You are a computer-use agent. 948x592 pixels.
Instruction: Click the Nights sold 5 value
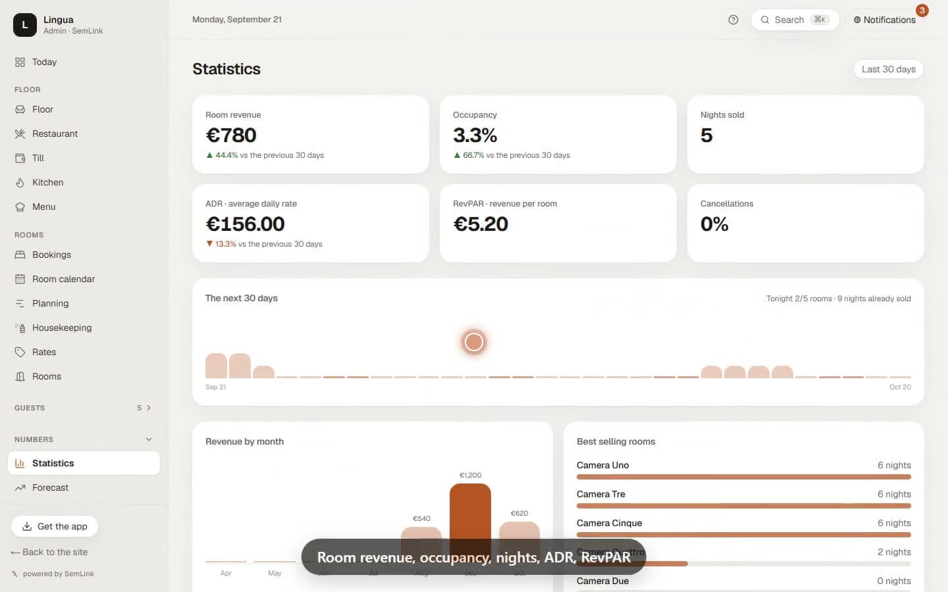706,136
